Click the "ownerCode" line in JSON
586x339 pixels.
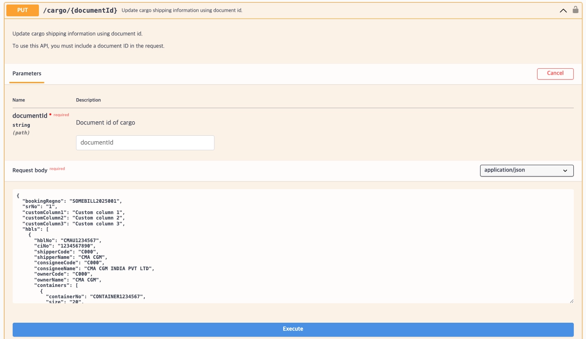coord(64,274)
